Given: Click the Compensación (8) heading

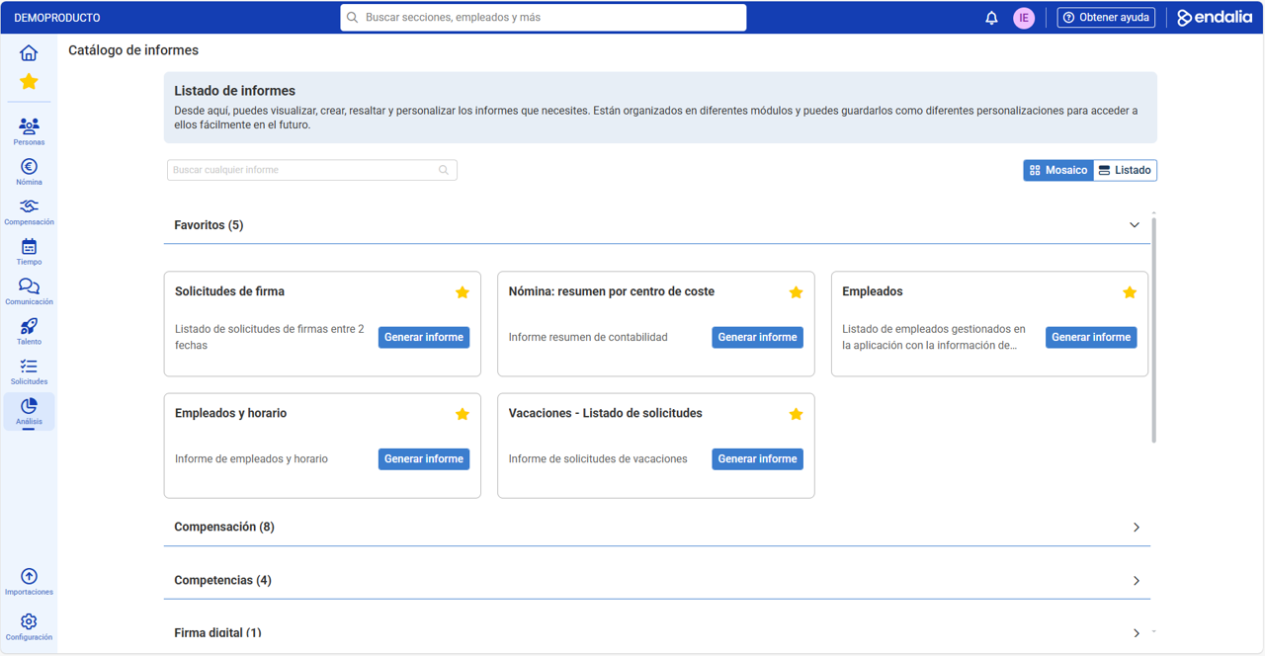Looking at the screenshot, I should pos(224,527).
